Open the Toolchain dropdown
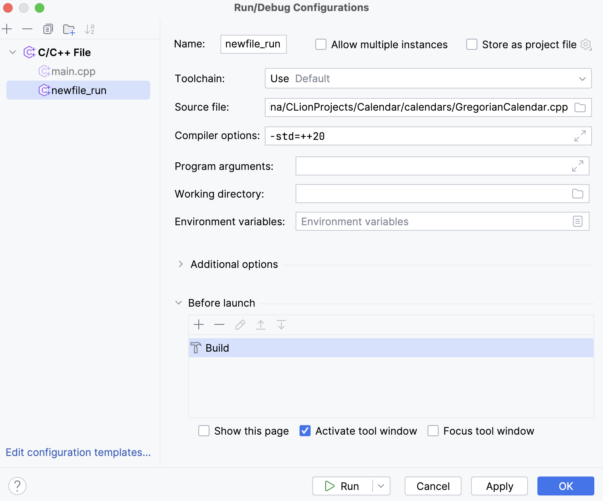Viewport: 603px width, 501px height. pos(582,78)
